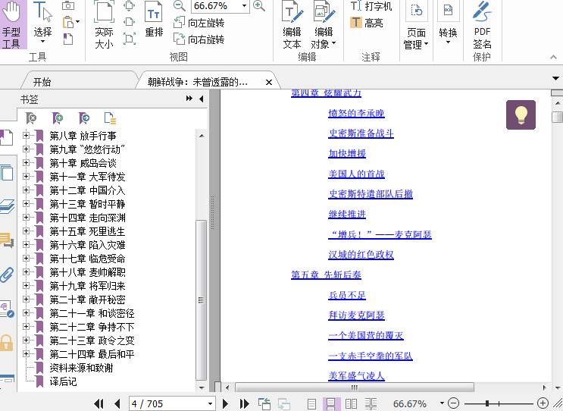Viewport: 563px width, 411px height.
Task: Close the 朝鲜战争 document tab
Action: pyautogui.click(x=268, y=82)
